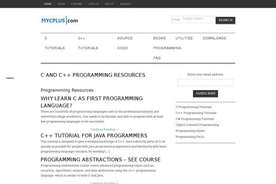Open Downloads menu item
This screenshot has height=184, width=276.
click(214, 38)
